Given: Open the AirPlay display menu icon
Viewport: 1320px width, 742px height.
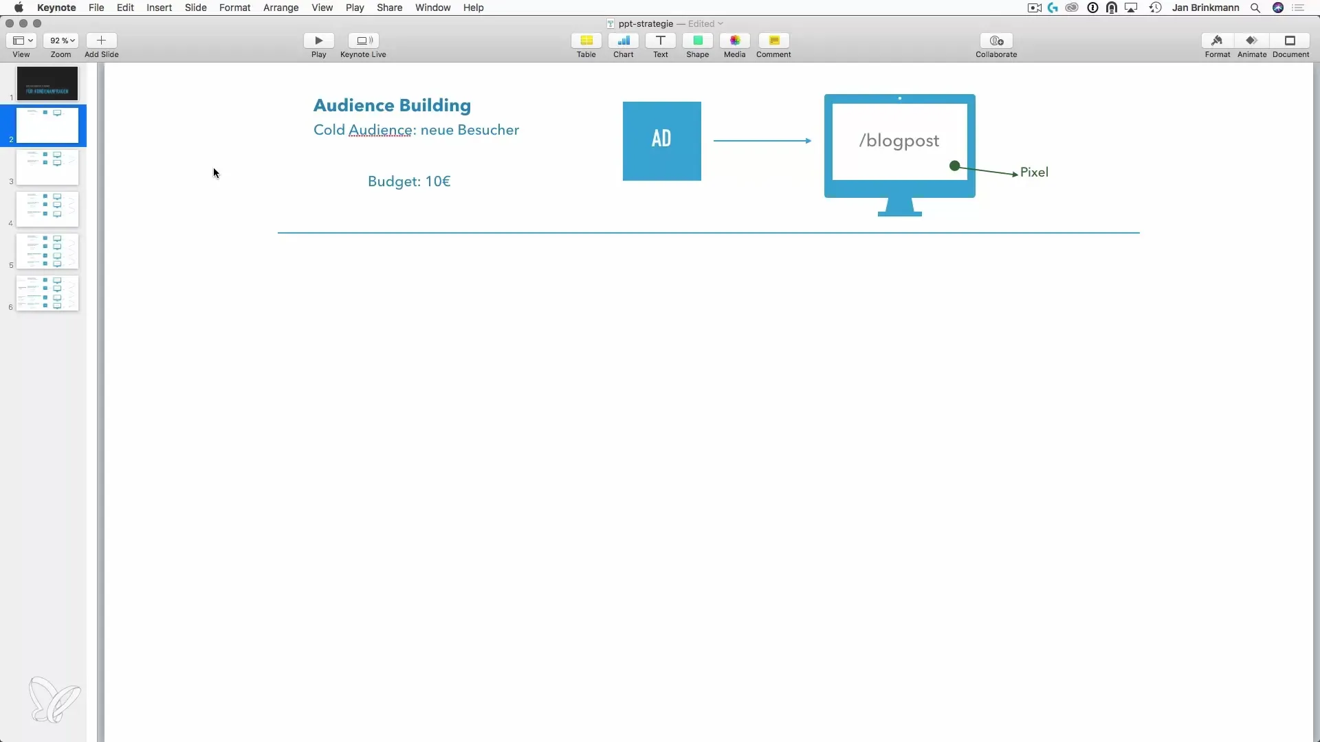Looking at the screenshot, I should tap(1131, 8).
